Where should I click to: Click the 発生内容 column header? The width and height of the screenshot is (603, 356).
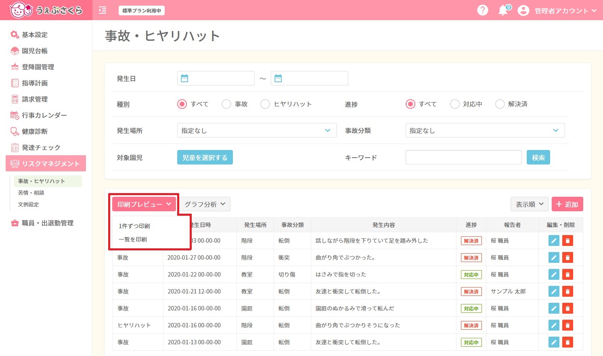point(383,225)
